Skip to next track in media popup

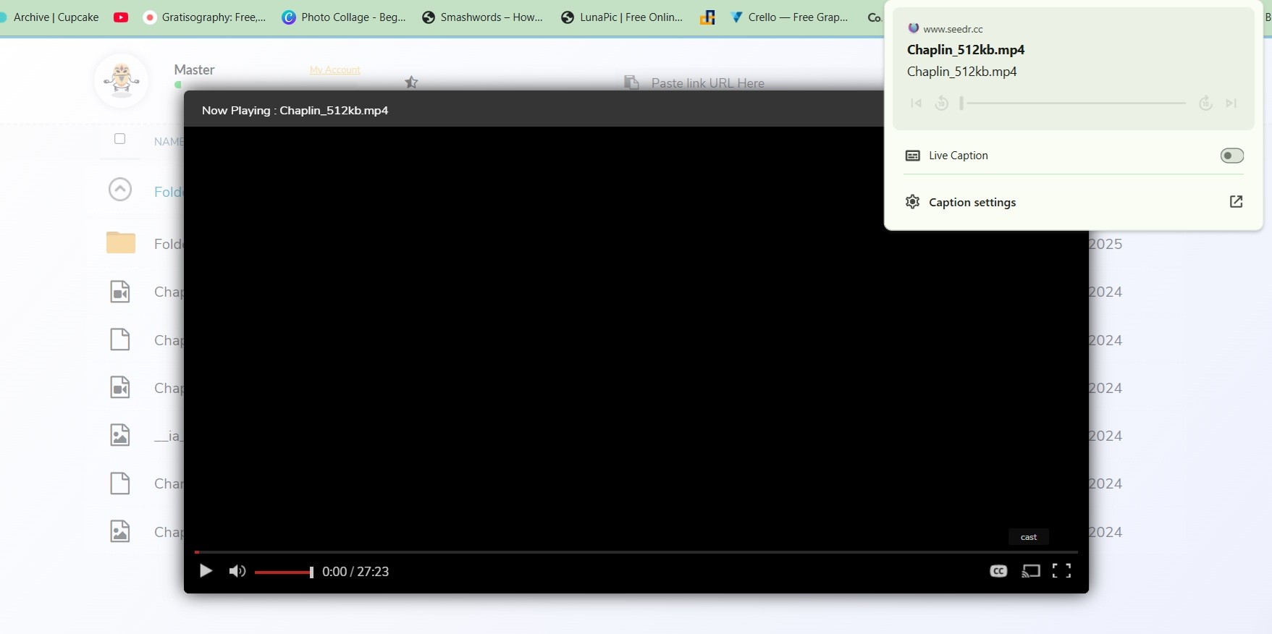[1231, 103]
